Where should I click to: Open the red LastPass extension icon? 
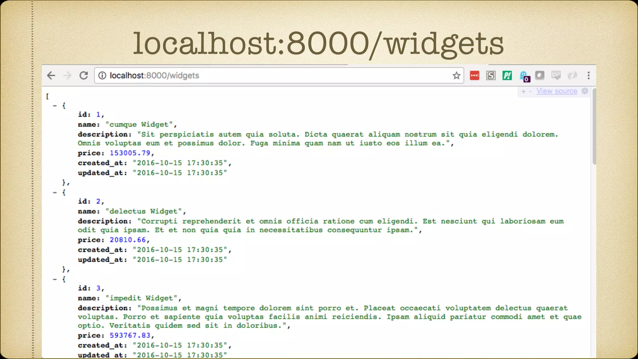(x=474, y=75)
